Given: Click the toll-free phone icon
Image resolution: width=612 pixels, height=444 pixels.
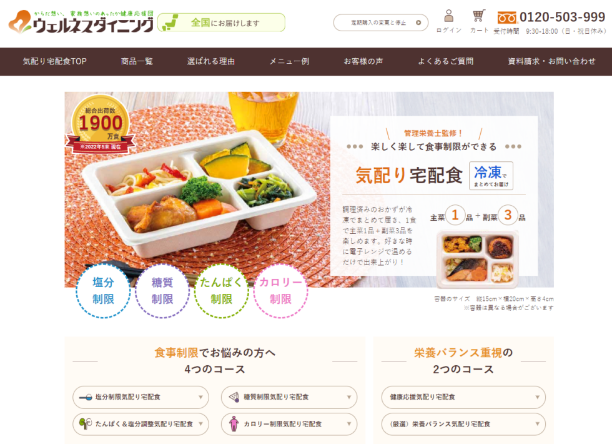Looking at the screenshot, I should pos(506,18).
